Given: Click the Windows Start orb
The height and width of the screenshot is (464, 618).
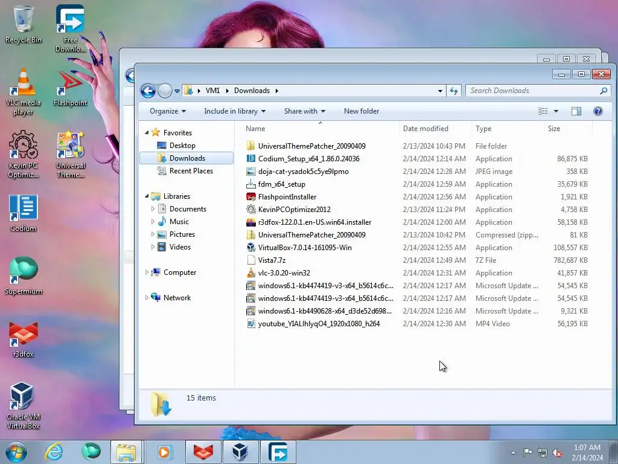Looking at the screenshot, I should 16,452.
